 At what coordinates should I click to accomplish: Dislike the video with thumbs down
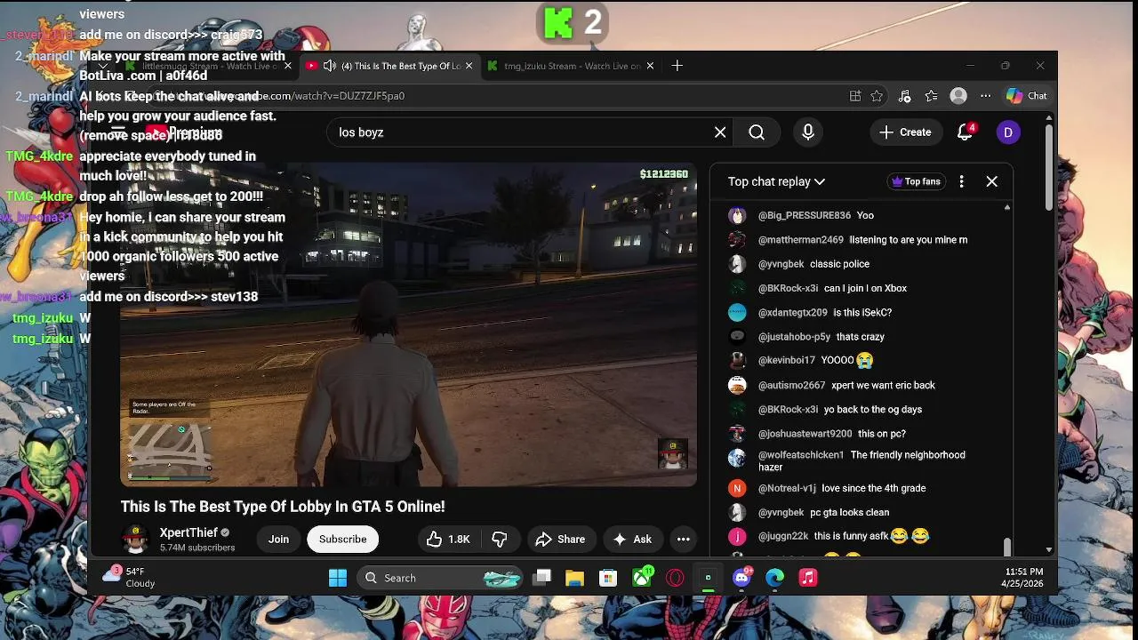[500, 540]
